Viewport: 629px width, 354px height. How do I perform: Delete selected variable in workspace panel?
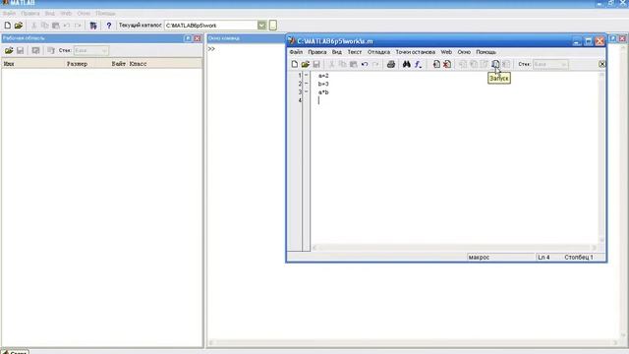coord(51,50)
